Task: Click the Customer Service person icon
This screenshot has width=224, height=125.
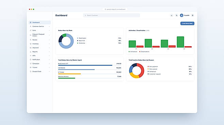Action: click(x=31, y=26)
